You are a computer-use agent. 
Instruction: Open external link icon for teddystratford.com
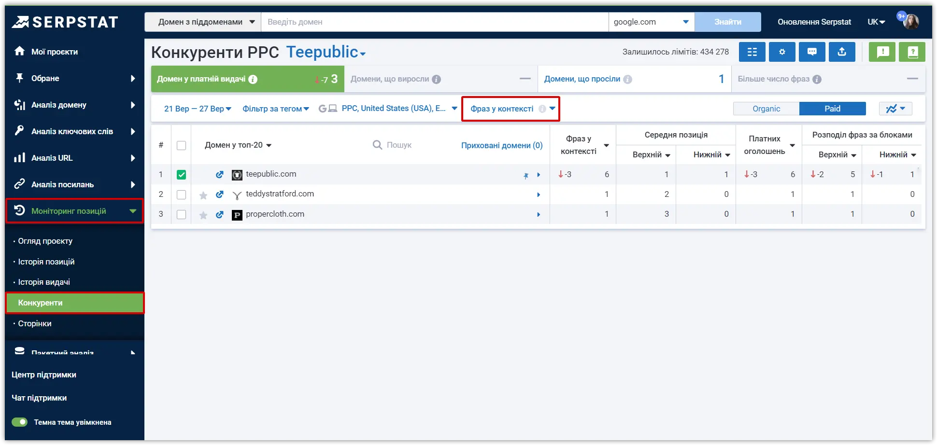(x=219, y=195)
